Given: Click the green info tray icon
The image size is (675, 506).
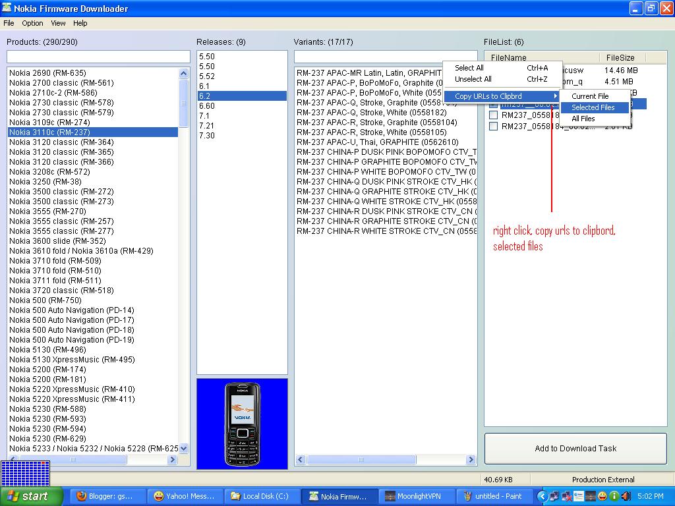Looking at the screenshot, I should coord(614,497).
